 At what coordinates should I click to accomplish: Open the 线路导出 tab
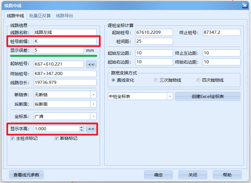click(x=64, y=15)
